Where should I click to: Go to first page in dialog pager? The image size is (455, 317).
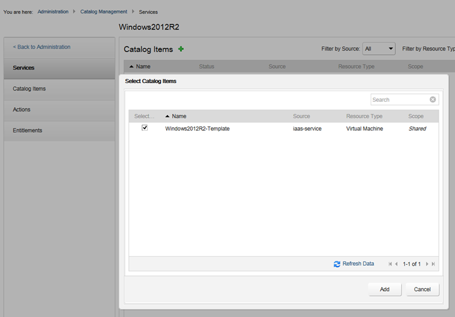point(390,264)
